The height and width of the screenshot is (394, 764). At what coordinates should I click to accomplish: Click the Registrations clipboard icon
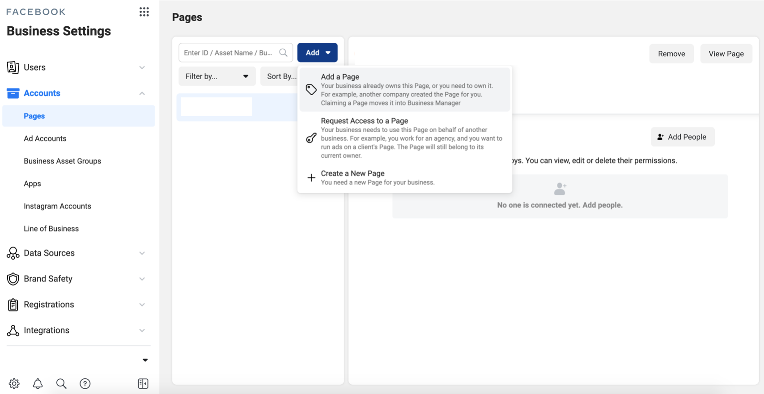pos(13,305)
